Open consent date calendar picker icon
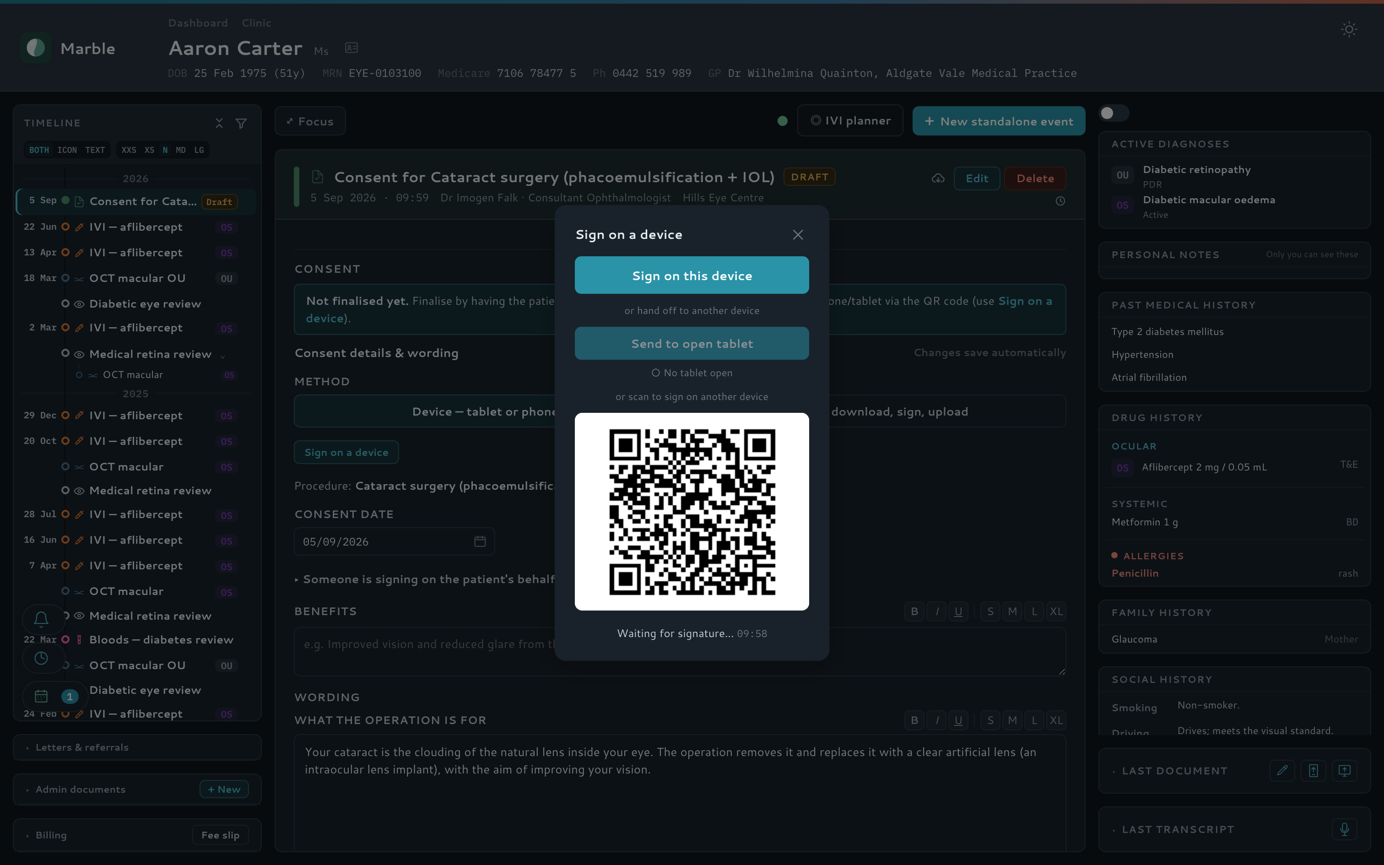This screenshot has height=865, width=1384. [480, 541]
